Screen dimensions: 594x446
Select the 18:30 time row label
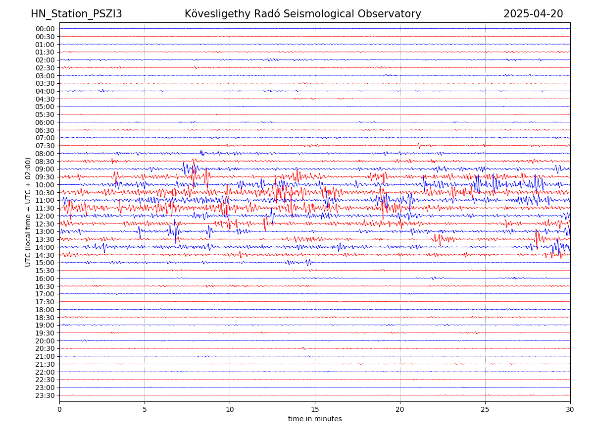point(45,317)
